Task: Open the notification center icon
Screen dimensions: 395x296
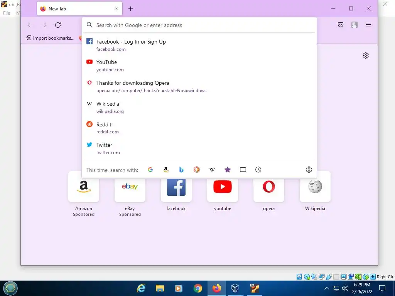Action: [x=382, y=288]
